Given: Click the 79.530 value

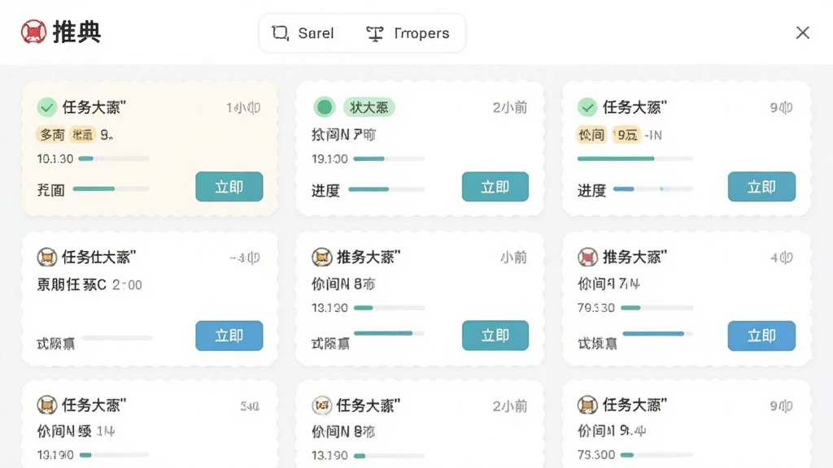Looking at the screenshot, I should click(x=596, y=308).
